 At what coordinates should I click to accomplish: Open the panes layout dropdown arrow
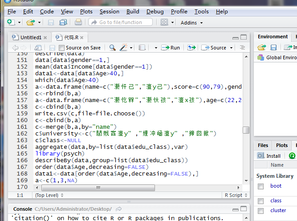(172, 23)
